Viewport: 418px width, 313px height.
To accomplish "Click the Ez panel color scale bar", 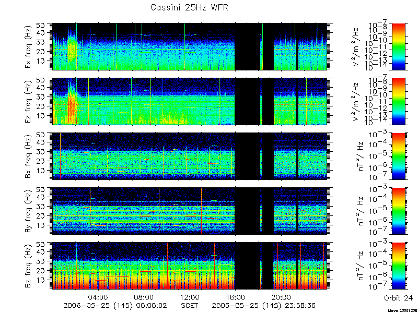I will coord(398,101).
